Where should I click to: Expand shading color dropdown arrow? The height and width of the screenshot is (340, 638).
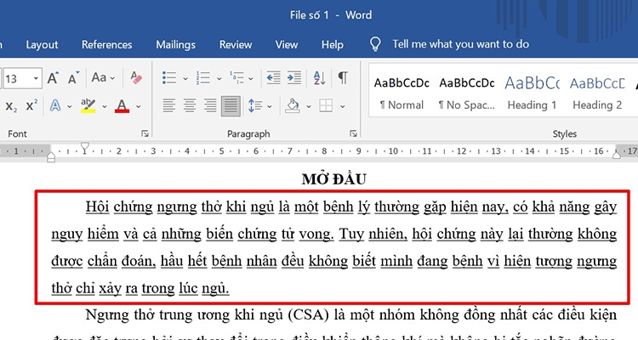(309, 106)
